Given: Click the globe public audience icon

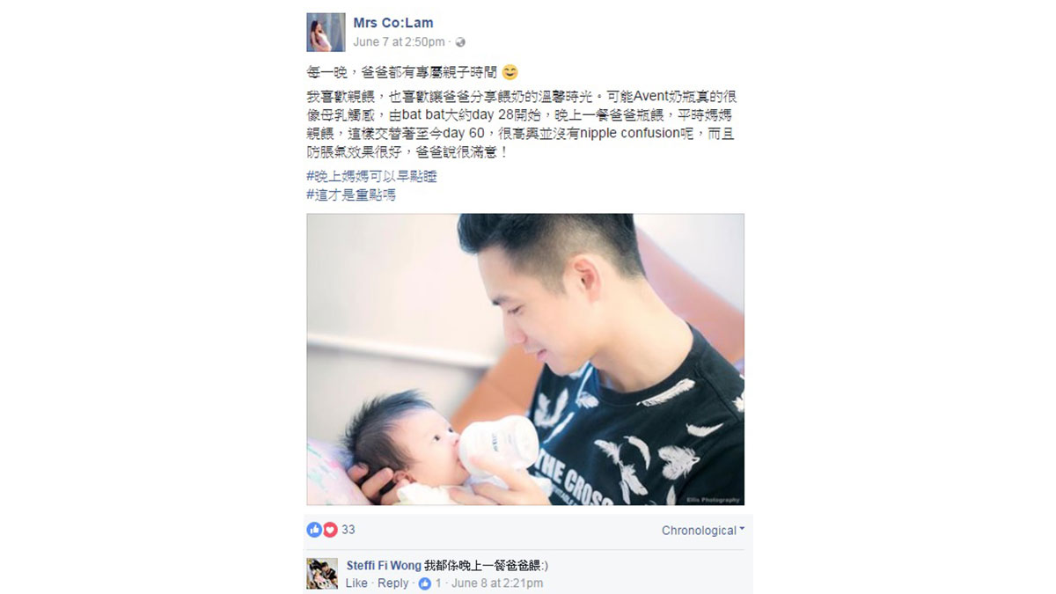Looking at the screenshot, I should [460, 42].
